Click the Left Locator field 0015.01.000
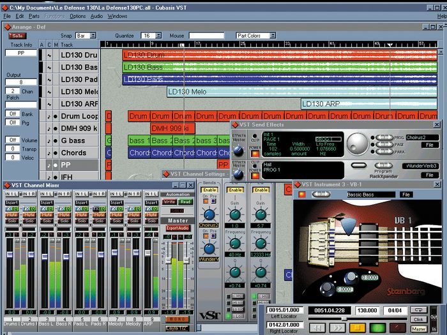The width and height of the screenshot is (447, 335). tap(284, 310)
